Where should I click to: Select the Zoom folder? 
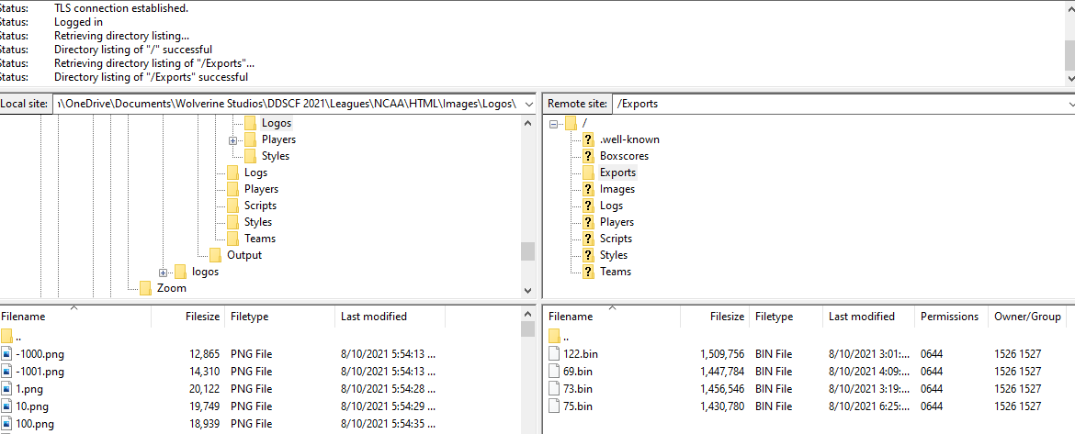pos(172,287)
